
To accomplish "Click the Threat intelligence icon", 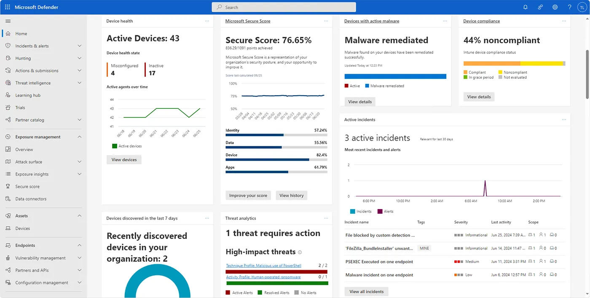I will pyautogui.click(x=8, y=83).
